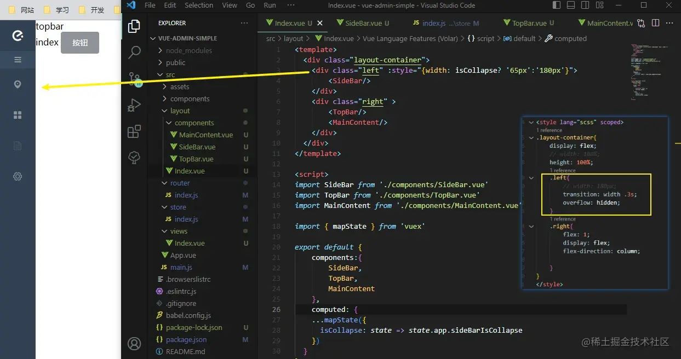Toggle the primary side bar layout icon

pos(557,5)
